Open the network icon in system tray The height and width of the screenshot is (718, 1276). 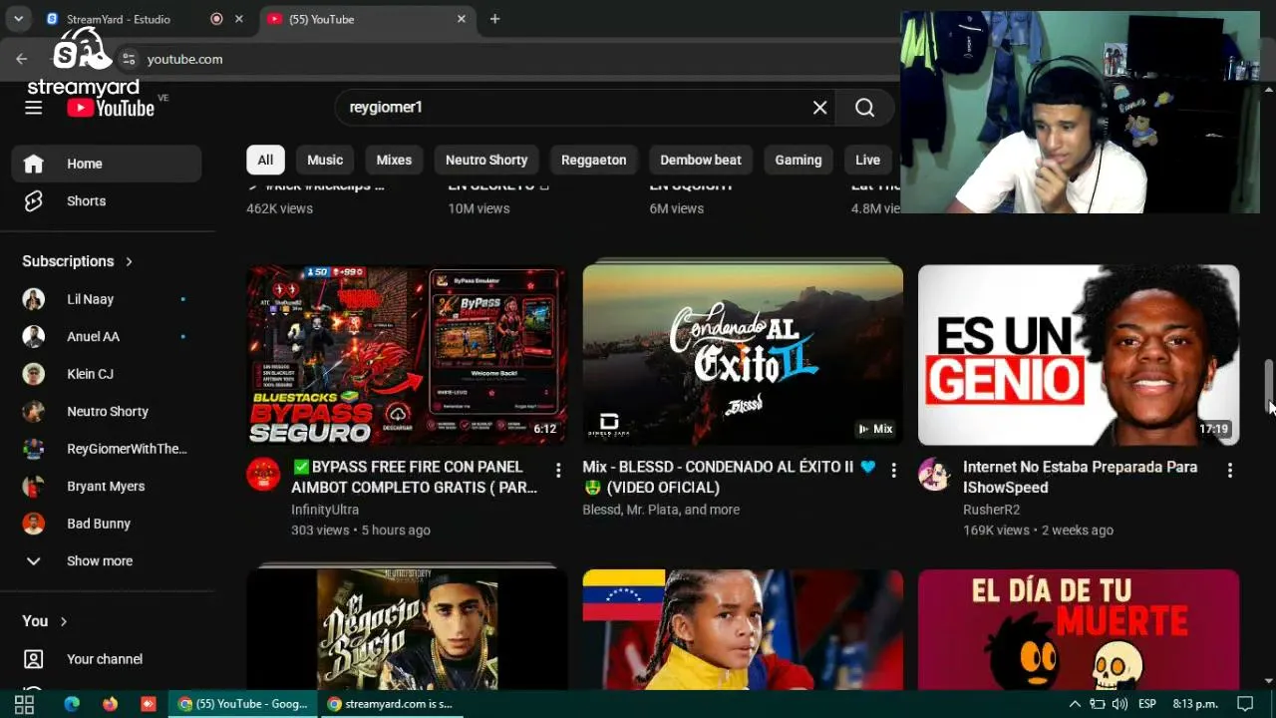tap(1097, 704)
